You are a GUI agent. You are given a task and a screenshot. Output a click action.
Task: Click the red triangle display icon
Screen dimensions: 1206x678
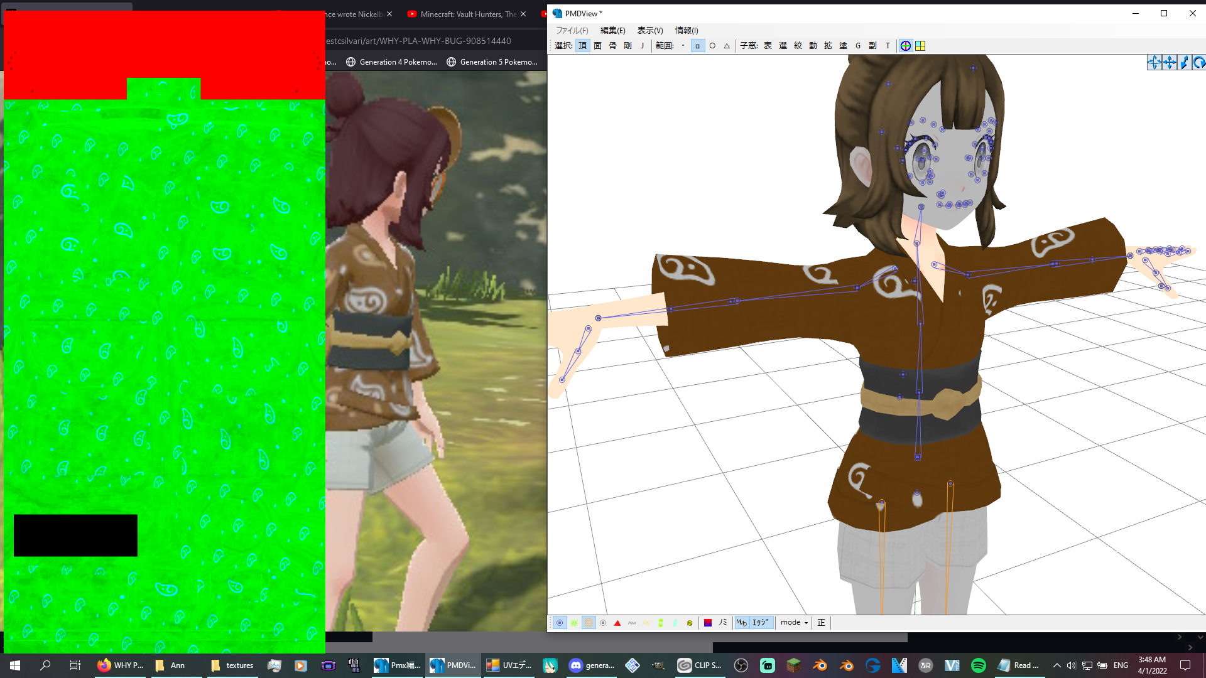[x=617, y=623]
